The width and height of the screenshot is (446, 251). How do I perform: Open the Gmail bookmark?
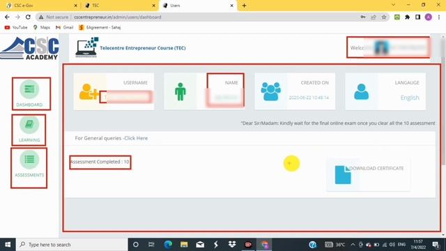[x=65, y=27]
